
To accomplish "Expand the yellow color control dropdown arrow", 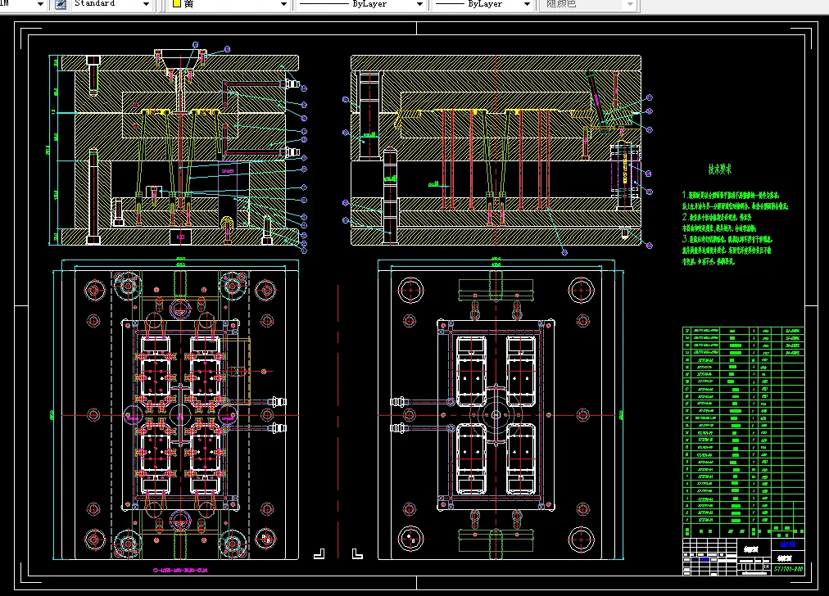I will pyautogui.click(x=283, y=4).
